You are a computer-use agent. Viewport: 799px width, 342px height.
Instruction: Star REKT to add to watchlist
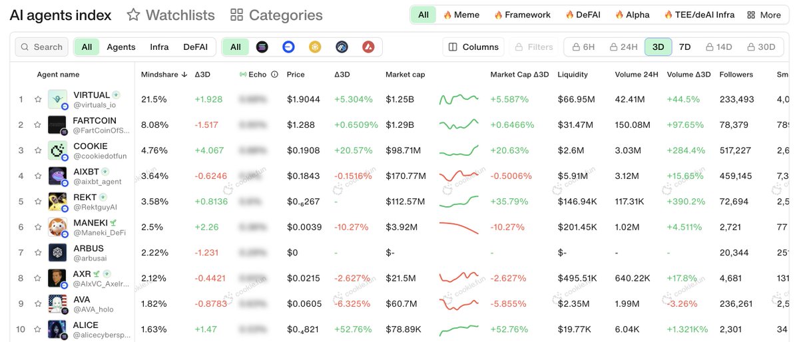click(38, 202)
